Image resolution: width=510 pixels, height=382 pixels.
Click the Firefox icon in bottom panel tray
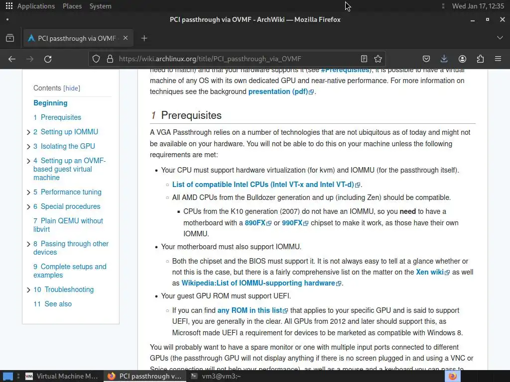coord(452,376)
